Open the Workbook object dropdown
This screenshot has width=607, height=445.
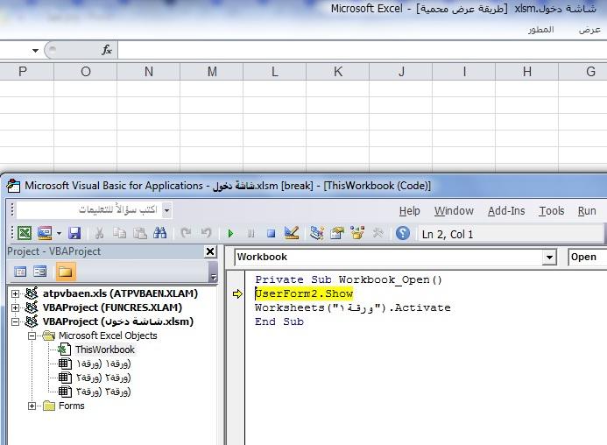tap(549, 258)
